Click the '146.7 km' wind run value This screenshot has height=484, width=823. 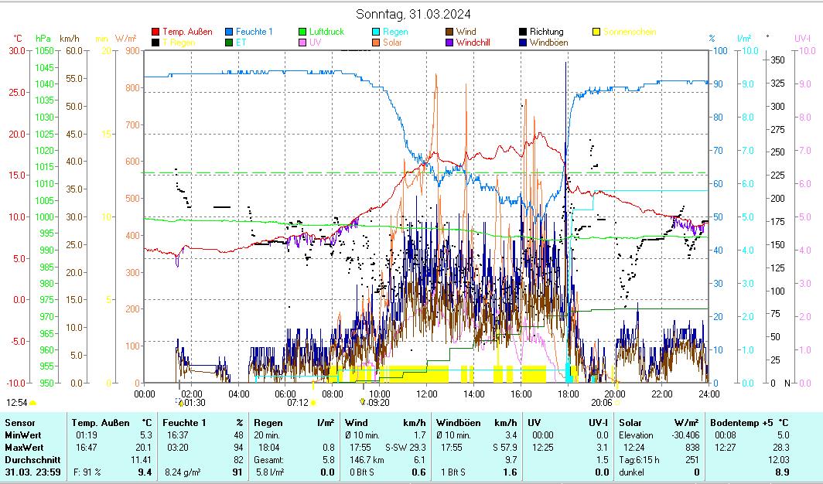pyautogui.click(x=367, y=460)
